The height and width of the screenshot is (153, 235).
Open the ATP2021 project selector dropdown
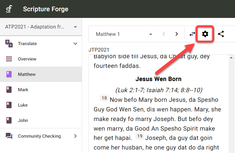[41, 27]
